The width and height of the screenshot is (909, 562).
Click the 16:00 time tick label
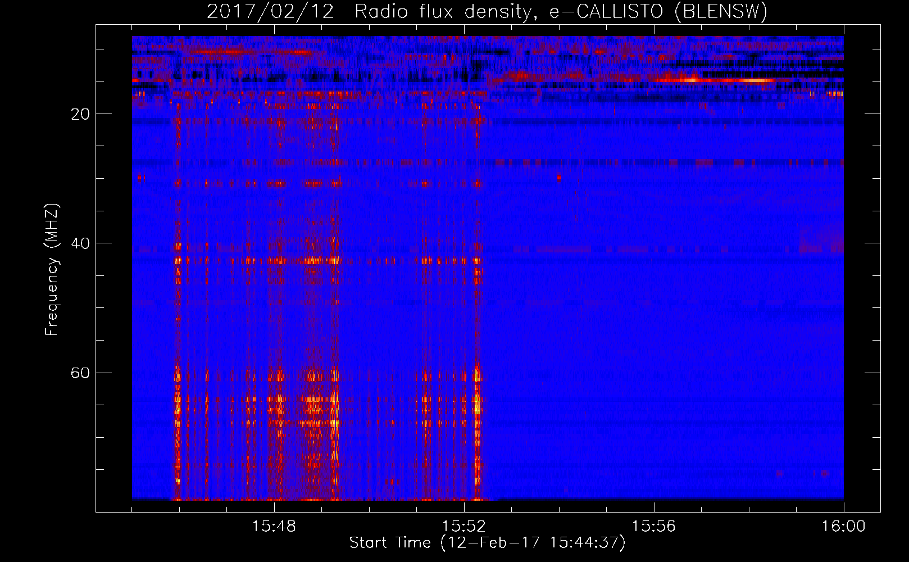[843, 527]
